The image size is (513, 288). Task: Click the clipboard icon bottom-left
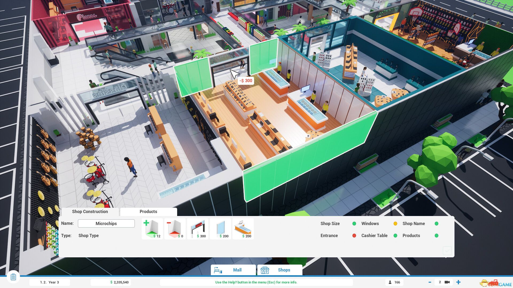13,277
